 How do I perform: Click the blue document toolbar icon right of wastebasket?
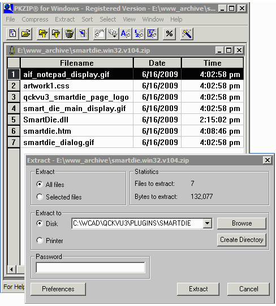pos(83,34)
